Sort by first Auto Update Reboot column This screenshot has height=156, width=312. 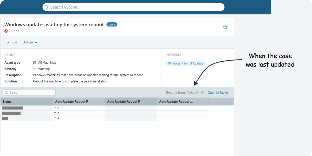pyautogui.click(x=79, y=102)
